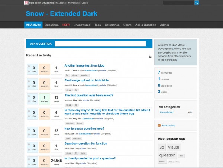Open My Account link in top bar
223x168 pixels.
61,3
